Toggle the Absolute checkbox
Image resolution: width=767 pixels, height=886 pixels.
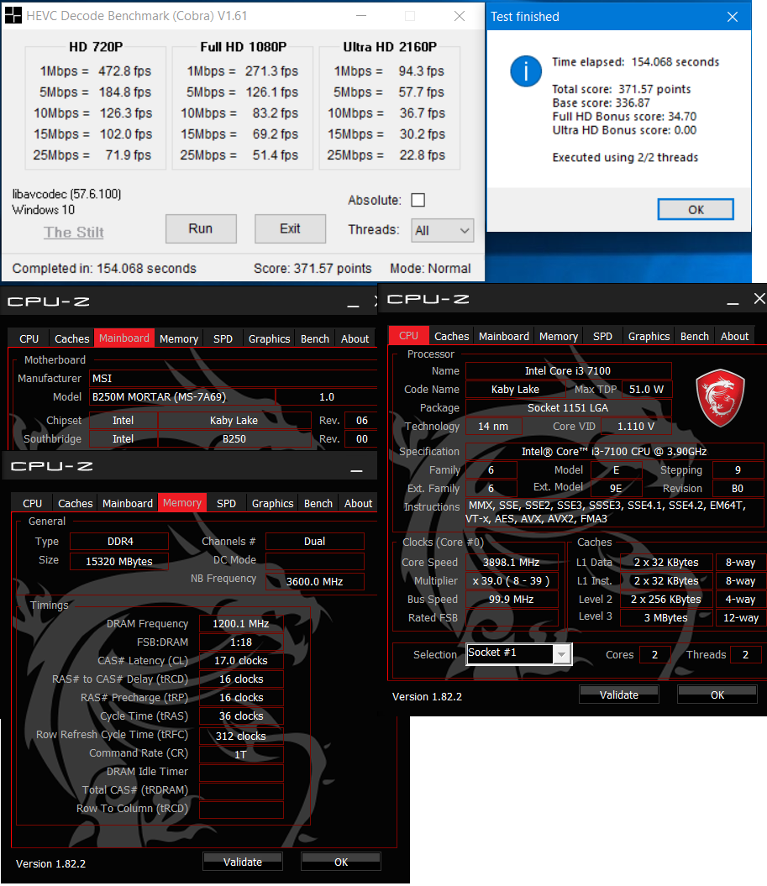tap(418, 200)
